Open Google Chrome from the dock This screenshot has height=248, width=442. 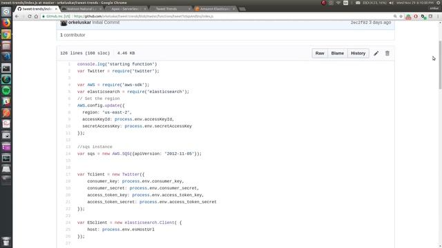tap(6, 34)
